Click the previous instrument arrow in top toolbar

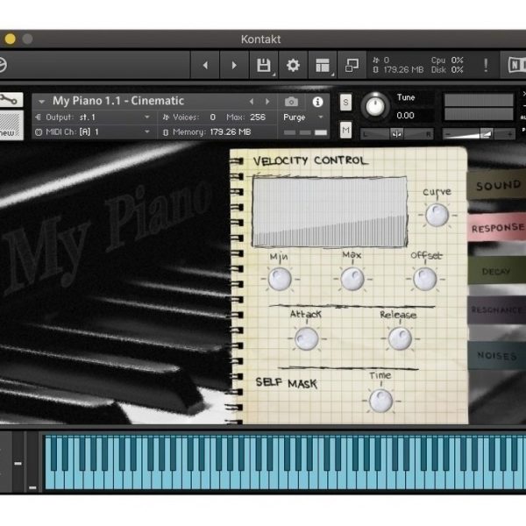[x=205, y=65]
